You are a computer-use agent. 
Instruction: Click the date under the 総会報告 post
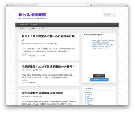(26, 96)
